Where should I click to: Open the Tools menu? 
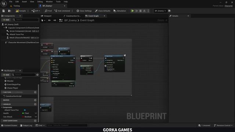pos(58,1)
